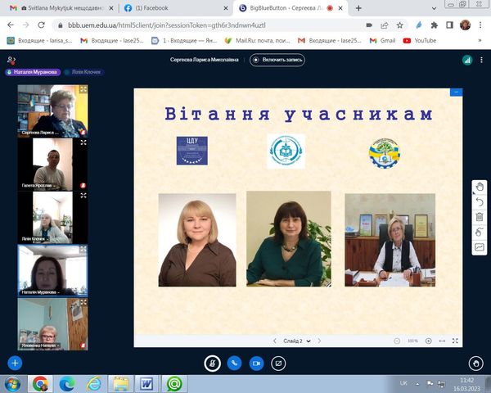The image size is (491, 393).
Task: Click the fit-to-width arrows icon
Action: pos(442,341)
